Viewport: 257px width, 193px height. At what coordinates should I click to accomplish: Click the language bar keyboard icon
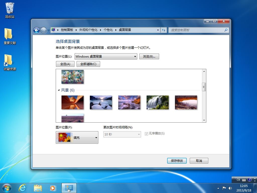[244, 180]
